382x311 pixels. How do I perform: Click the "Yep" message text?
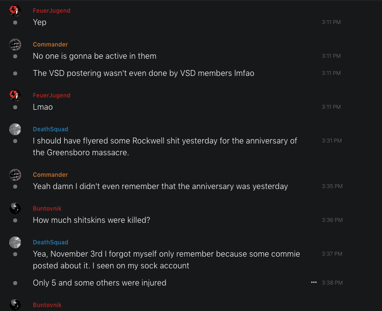(x=40, y=22)
